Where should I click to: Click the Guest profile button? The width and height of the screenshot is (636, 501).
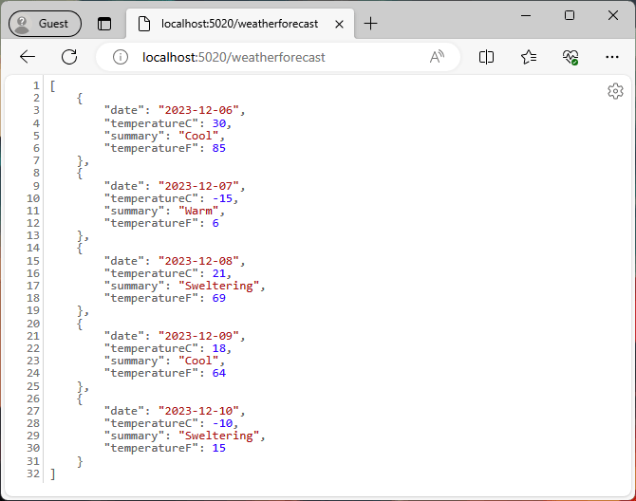click(45, 24)
